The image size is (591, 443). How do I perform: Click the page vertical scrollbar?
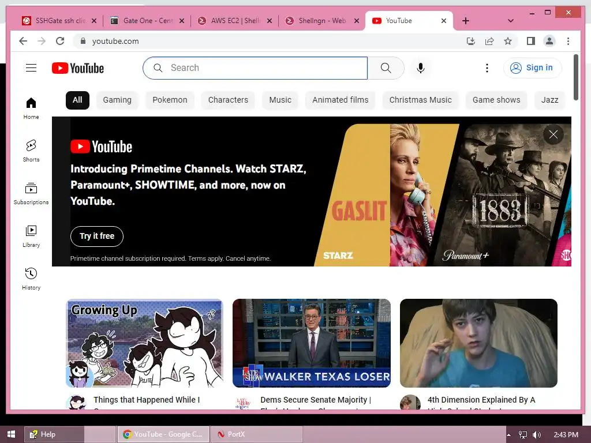point(575,77)
